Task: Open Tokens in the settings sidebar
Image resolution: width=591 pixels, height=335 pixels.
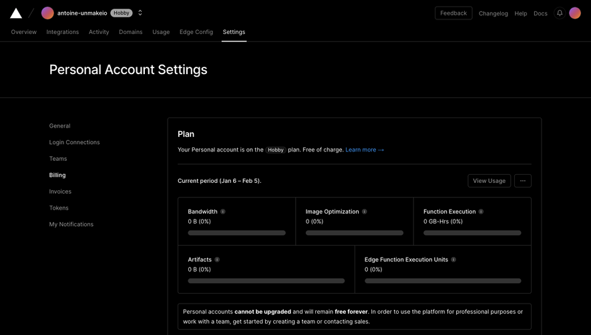Action: (59, 208)
